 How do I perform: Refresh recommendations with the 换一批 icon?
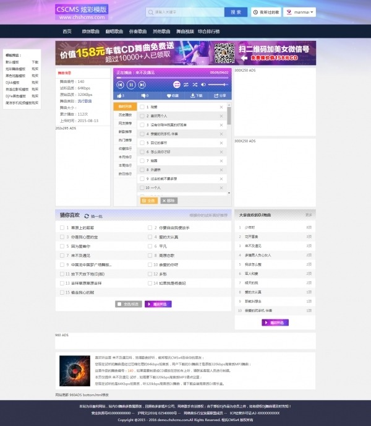tap(87, 216)
